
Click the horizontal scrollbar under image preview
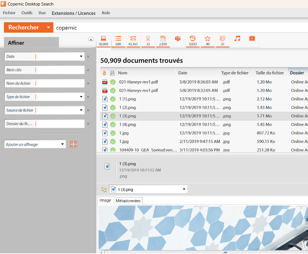coord(204,252)
